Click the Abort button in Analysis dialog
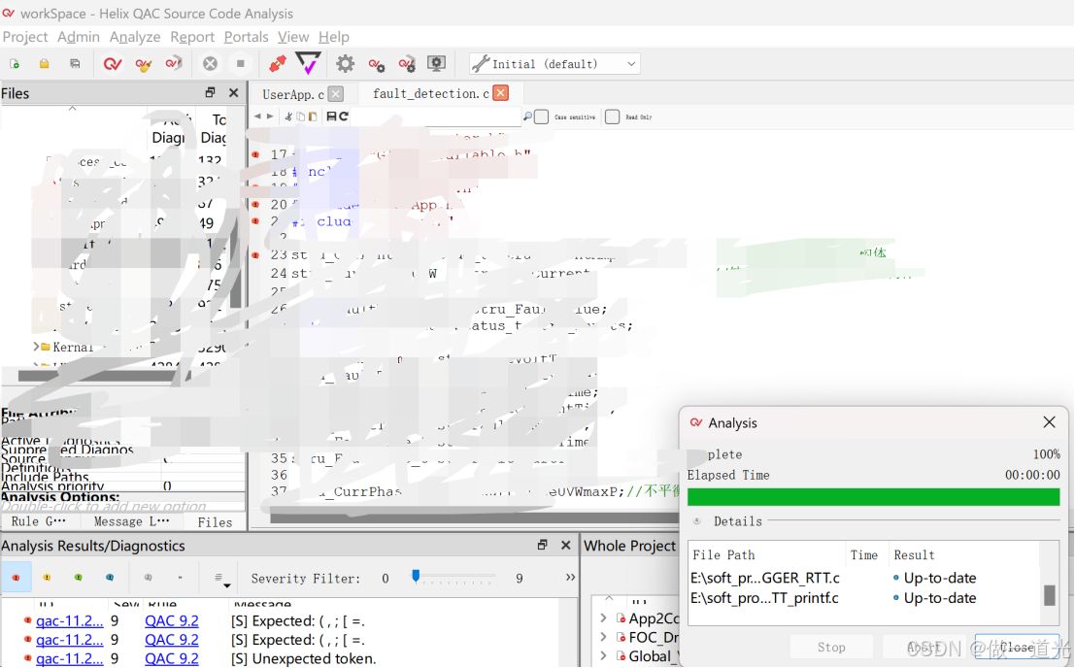Screen dimensions: 1075x668 click(924, 647)
